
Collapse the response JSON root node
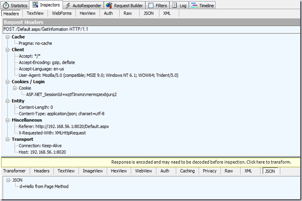click(x=8, y=180)
